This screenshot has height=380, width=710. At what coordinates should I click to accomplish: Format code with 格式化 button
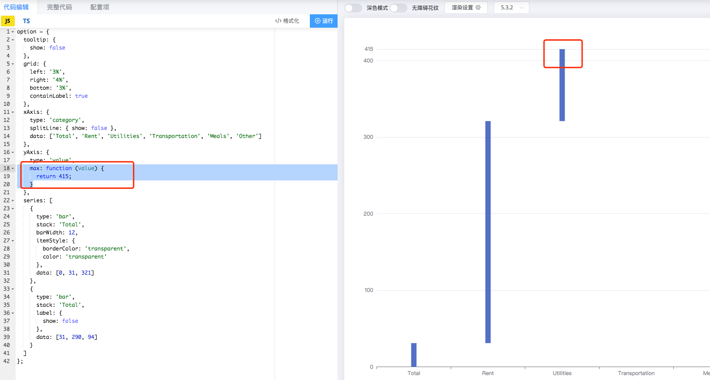pyautogui.click(x=287, y=21)
